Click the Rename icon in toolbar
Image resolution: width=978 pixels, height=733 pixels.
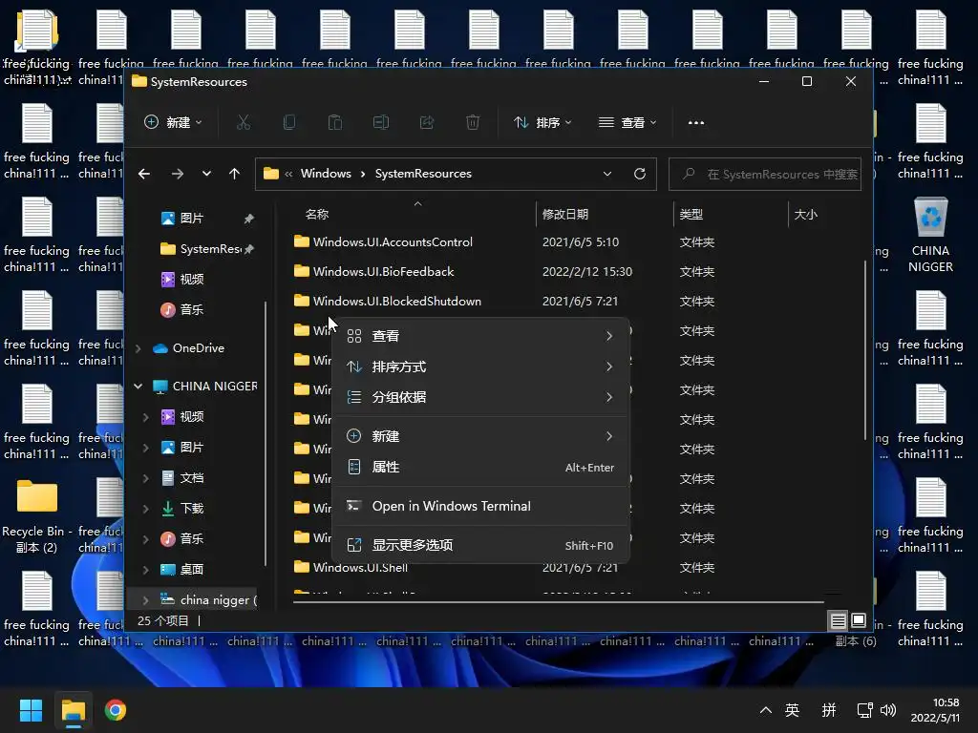(x=381, y=122)
